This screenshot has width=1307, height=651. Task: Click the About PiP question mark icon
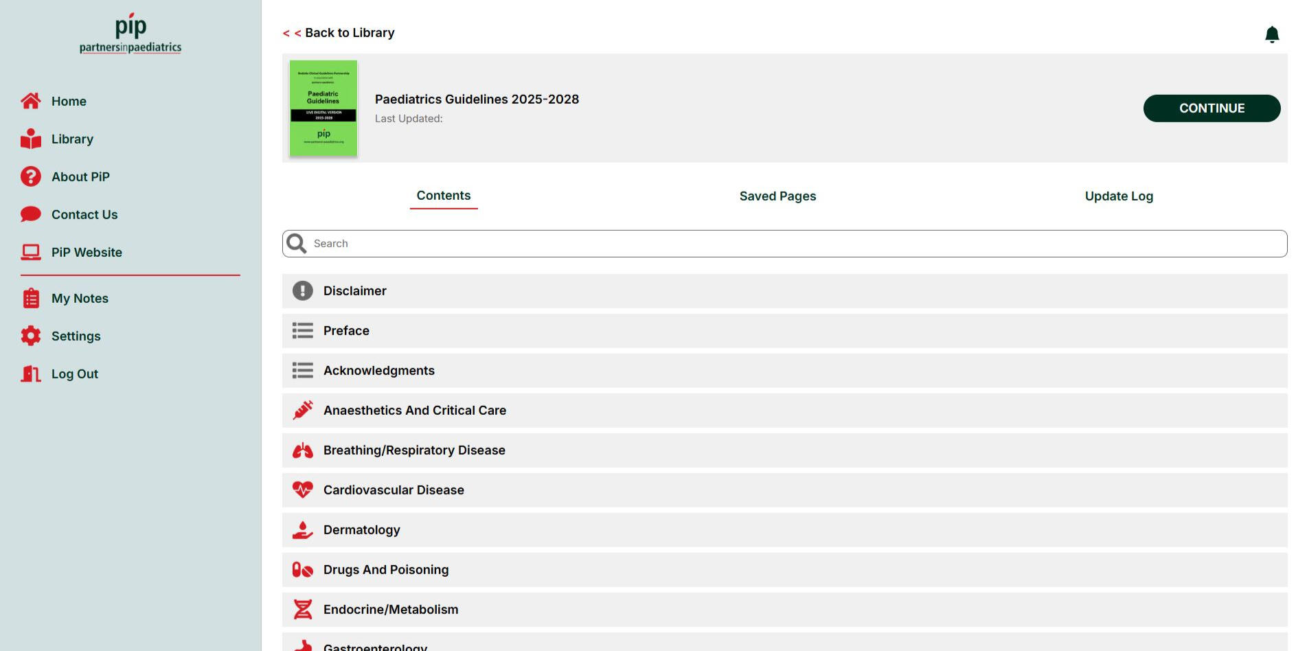pos(30,176)
